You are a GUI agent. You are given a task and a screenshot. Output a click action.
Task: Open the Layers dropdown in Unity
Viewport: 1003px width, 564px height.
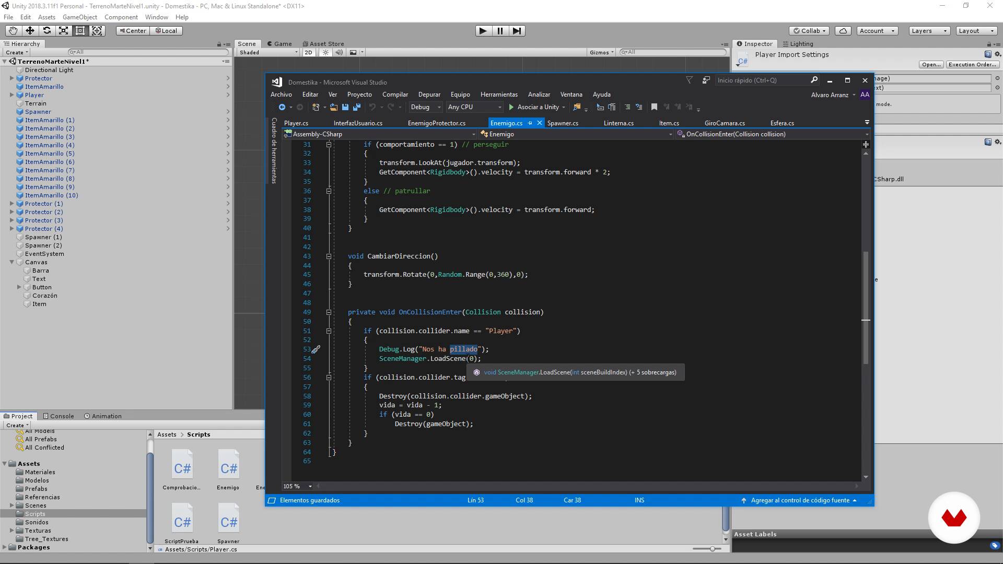click(929, 31)
